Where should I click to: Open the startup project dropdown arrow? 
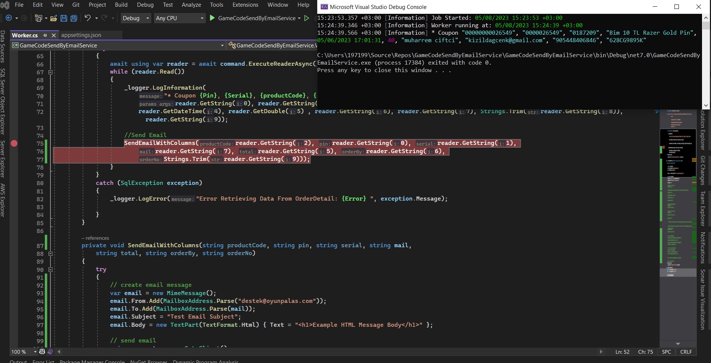click(299, 18)
